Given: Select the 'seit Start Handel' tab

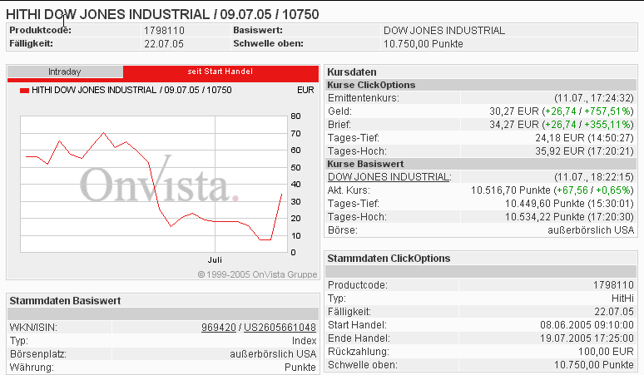Looking at the screenshot, I should [x=220, y=72].
